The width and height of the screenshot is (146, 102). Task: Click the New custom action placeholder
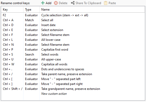click(54, 94)
